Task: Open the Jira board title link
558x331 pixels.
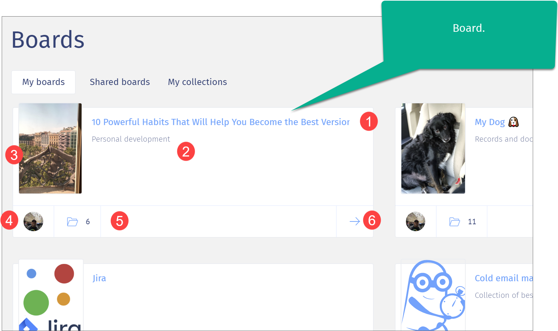Action: (x=99, y=278)
